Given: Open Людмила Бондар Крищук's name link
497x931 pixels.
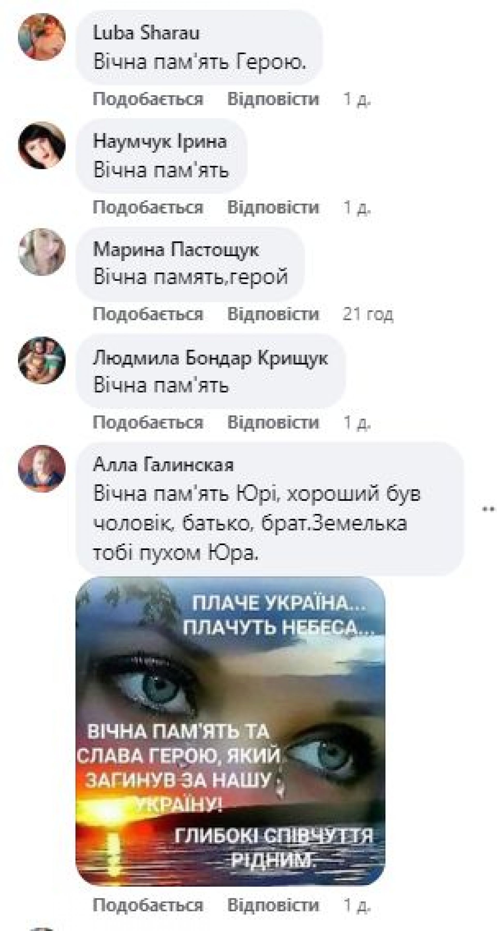Looking at the screenshot, I should pos(210,358).
